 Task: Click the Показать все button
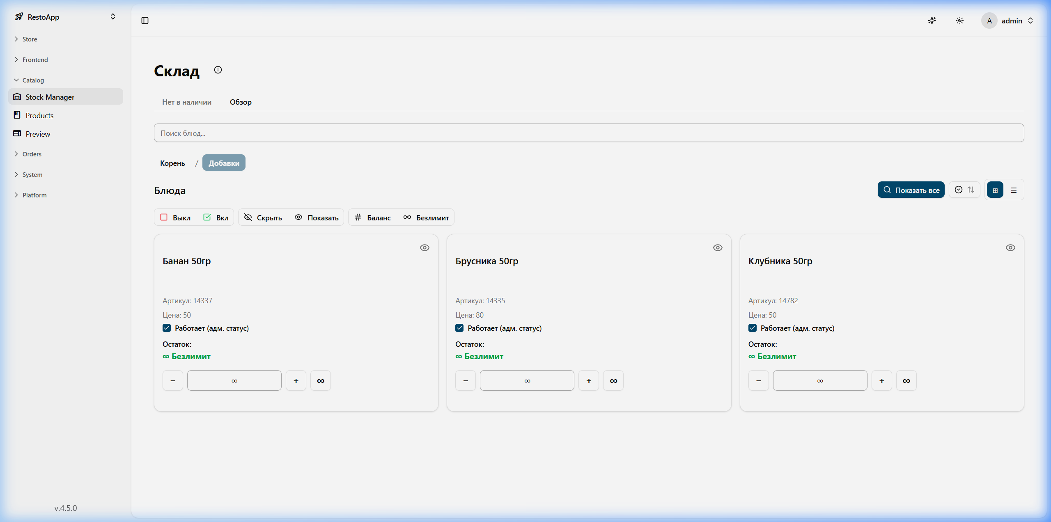coord(911,190)
